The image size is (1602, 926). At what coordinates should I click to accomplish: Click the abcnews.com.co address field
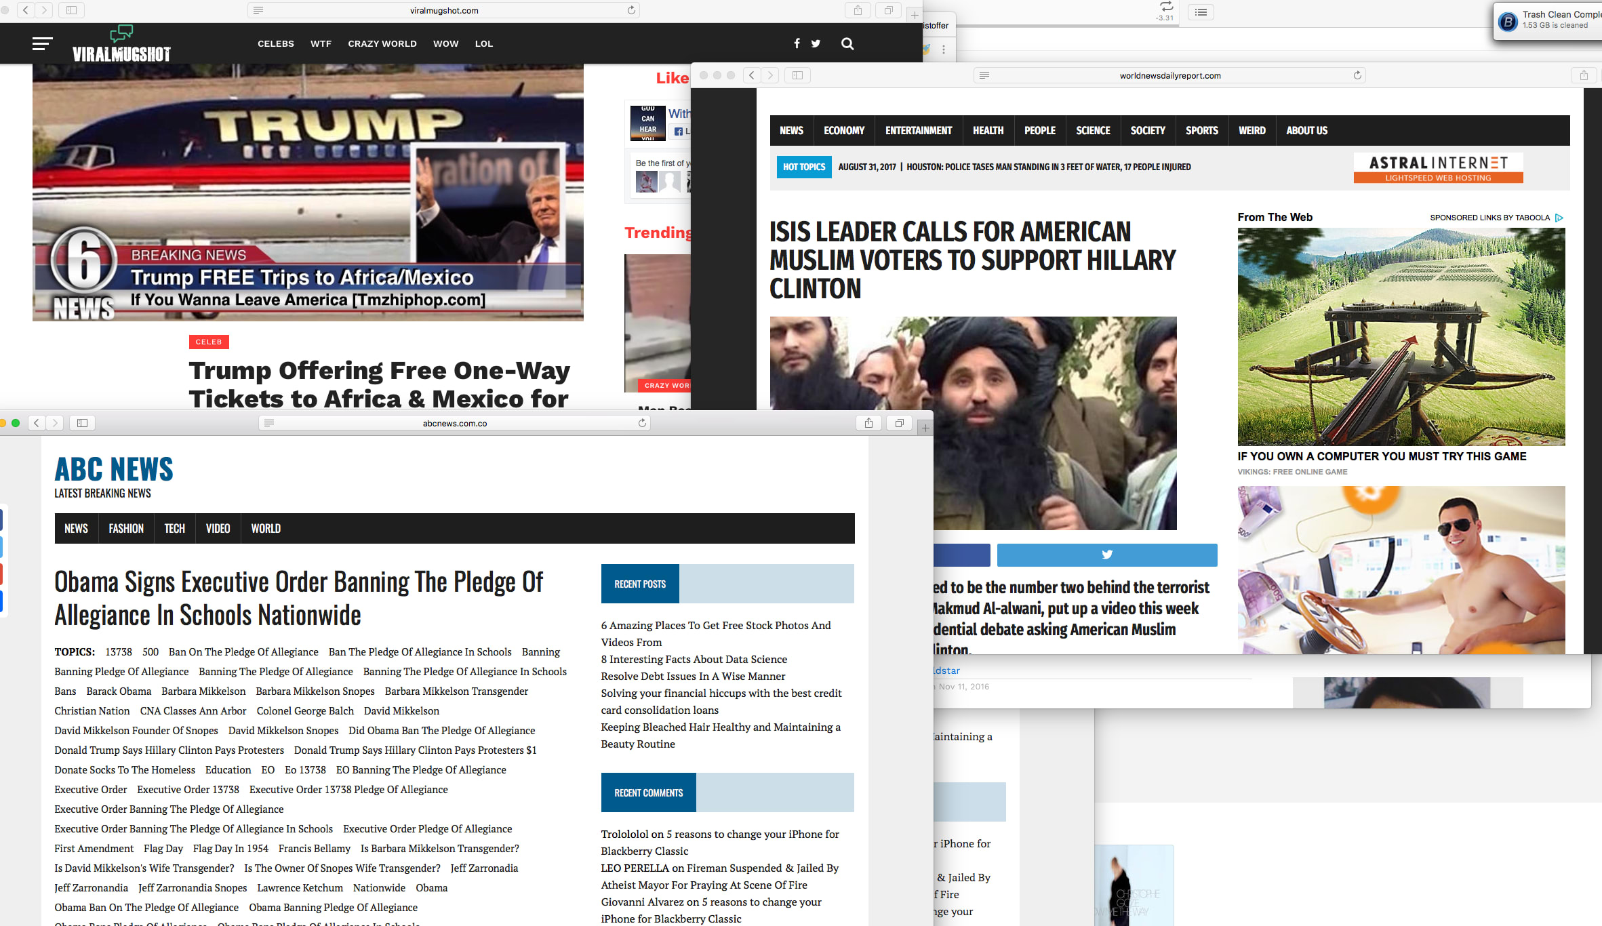pos(454,423)
